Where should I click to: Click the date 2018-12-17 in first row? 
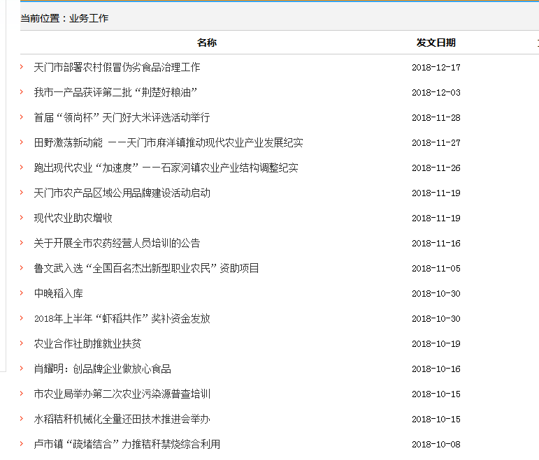coord(436,68)
